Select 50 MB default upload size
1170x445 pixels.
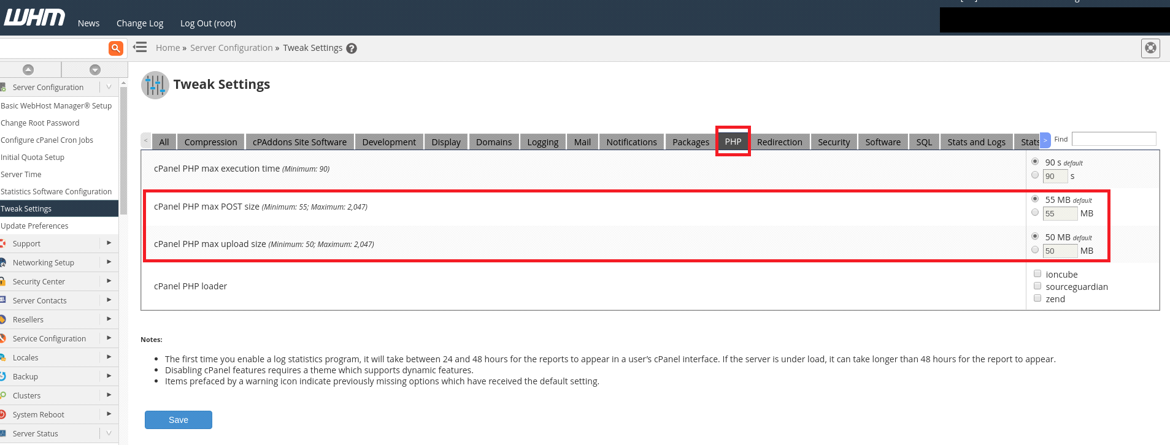(x=1035, y=237)
